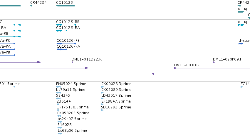Select the SD16292.5prime EST arrow
Screen dimensions: 250x135
pos(102,110)
